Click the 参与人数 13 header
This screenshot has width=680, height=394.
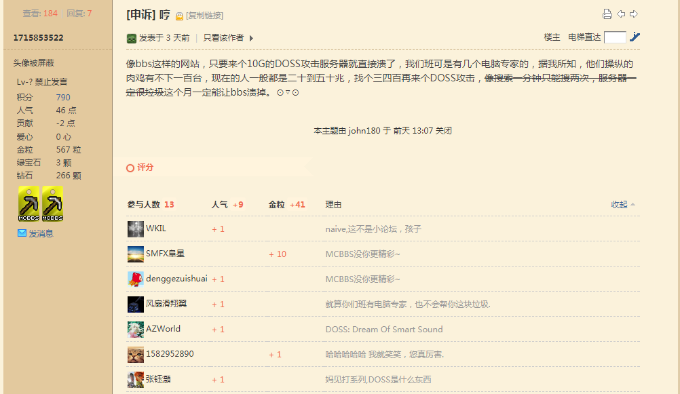(151, 205)
